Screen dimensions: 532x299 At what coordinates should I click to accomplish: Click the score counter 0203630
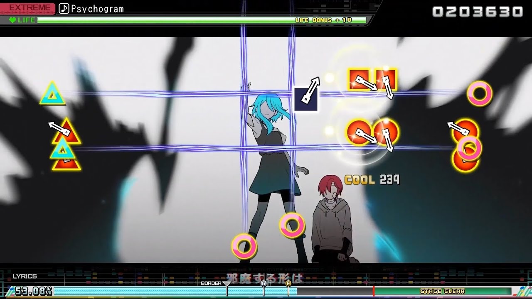478,12
